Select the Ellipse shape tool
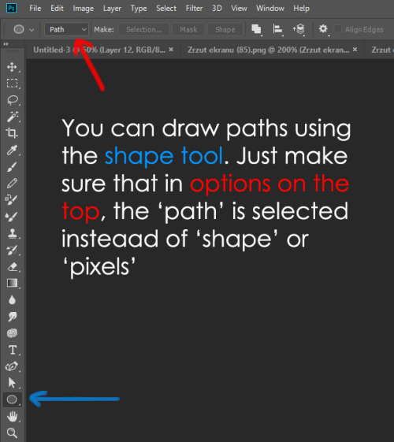The width and height of the screenshot is (394, 442). click(12, 399)
